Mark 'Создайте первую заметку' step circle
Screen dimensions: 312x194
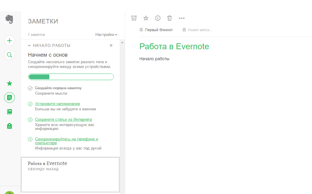tap(30, 88)
